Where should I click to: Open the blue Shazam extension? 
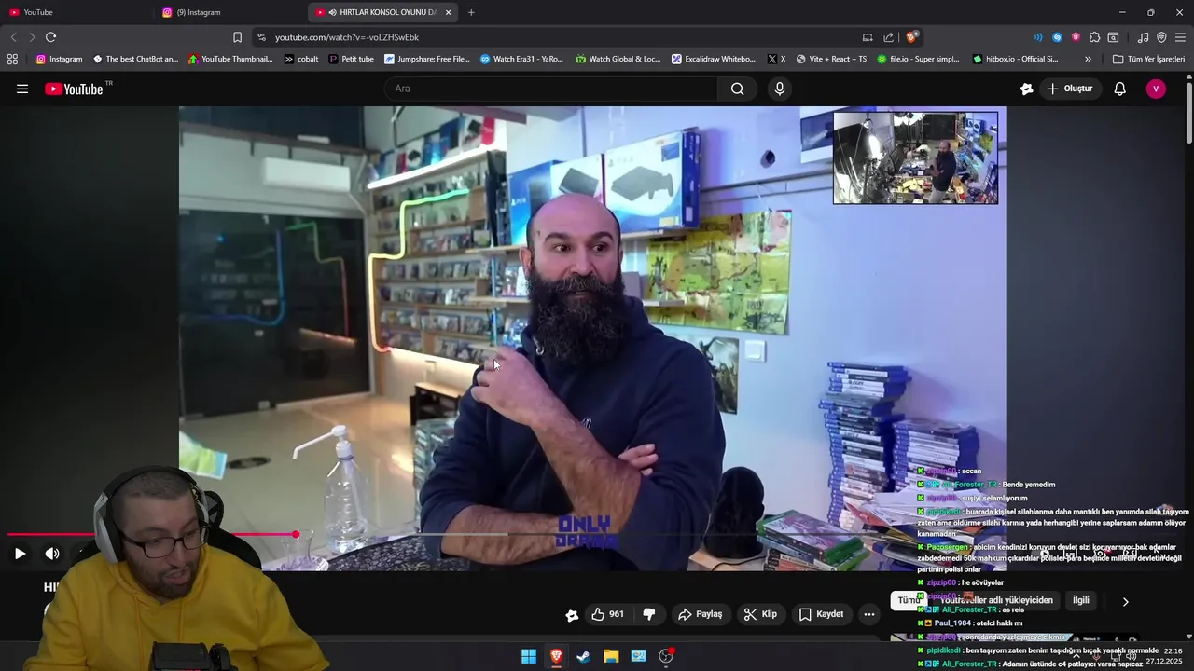(1057, 37)
